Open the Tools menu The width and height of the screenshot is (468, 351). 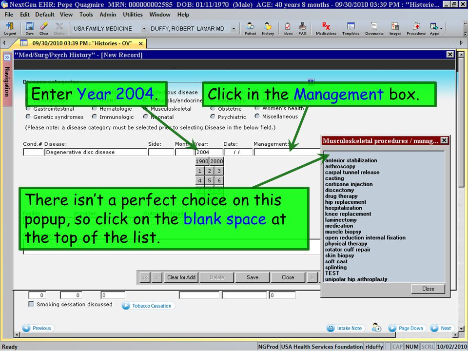click(86, 14)
